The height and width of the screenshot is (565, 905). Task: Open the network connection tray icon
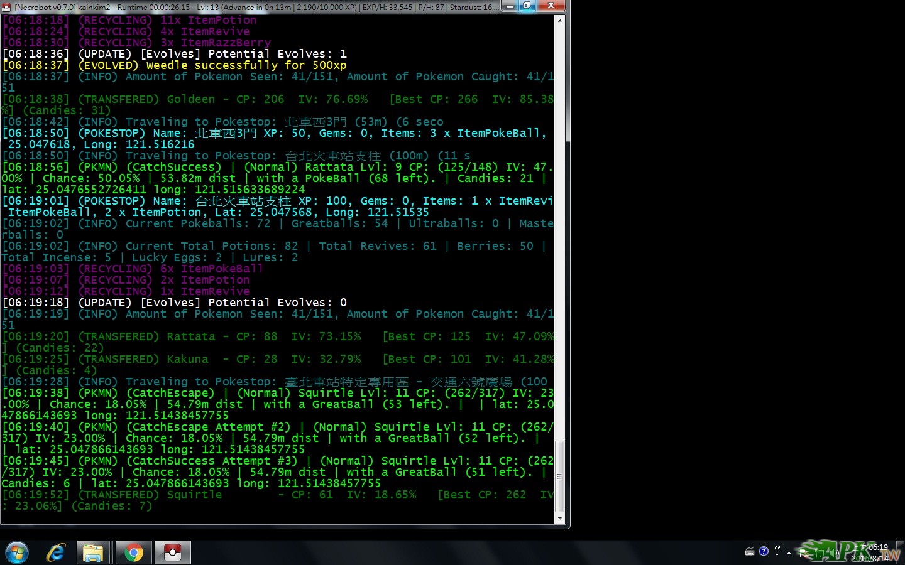click(820, 553)
